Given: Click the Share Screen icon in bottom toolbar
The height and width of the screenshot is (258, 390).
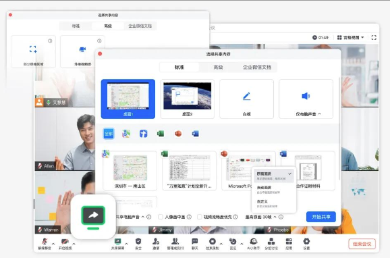Looking at the screenshot, I should 117,241.
